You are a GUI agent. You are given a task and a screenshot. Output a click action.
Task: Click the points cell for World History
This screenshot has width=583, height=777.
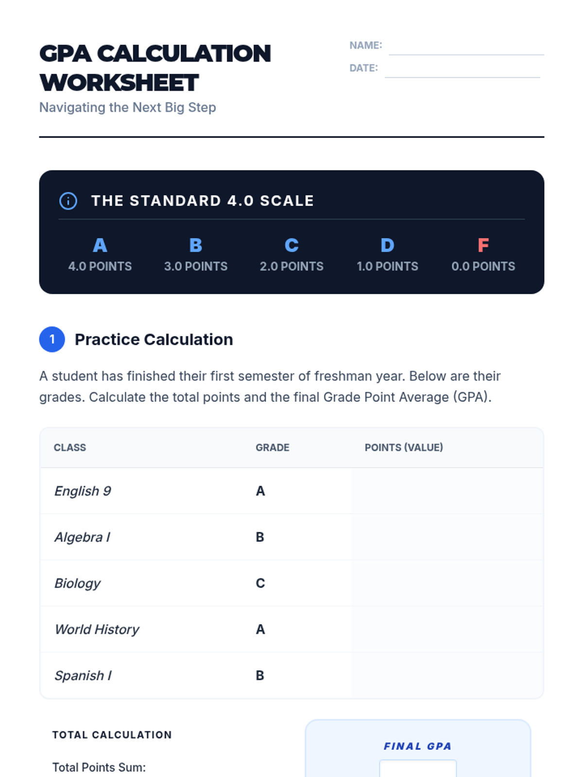pos(447,629)
